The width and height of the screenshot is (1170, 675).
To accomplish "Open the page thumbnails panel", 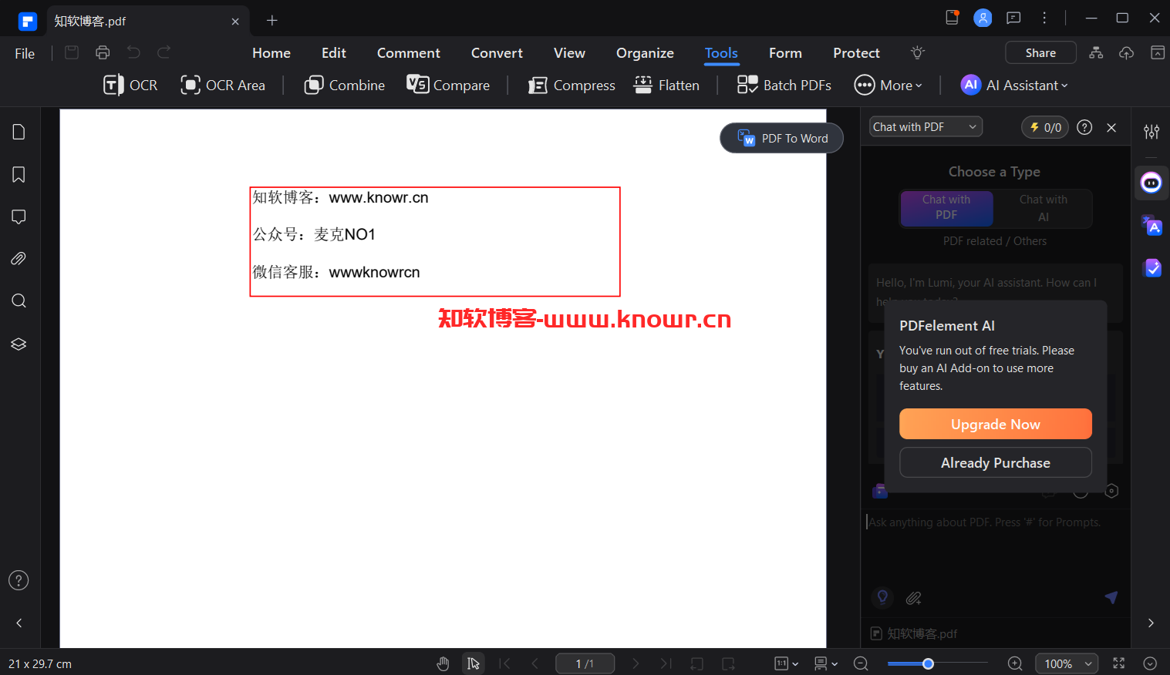I will pyautogui.click(x=19, y=132).
